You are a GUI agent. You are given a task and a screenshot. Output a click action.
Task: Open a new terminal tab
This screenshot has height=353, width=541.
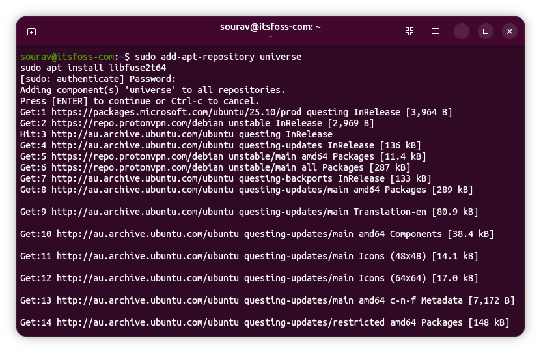[x=31, y=31]
